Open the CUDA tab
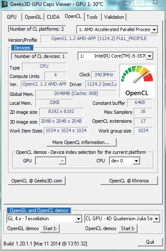166x251 pixels. click(53, 17)
